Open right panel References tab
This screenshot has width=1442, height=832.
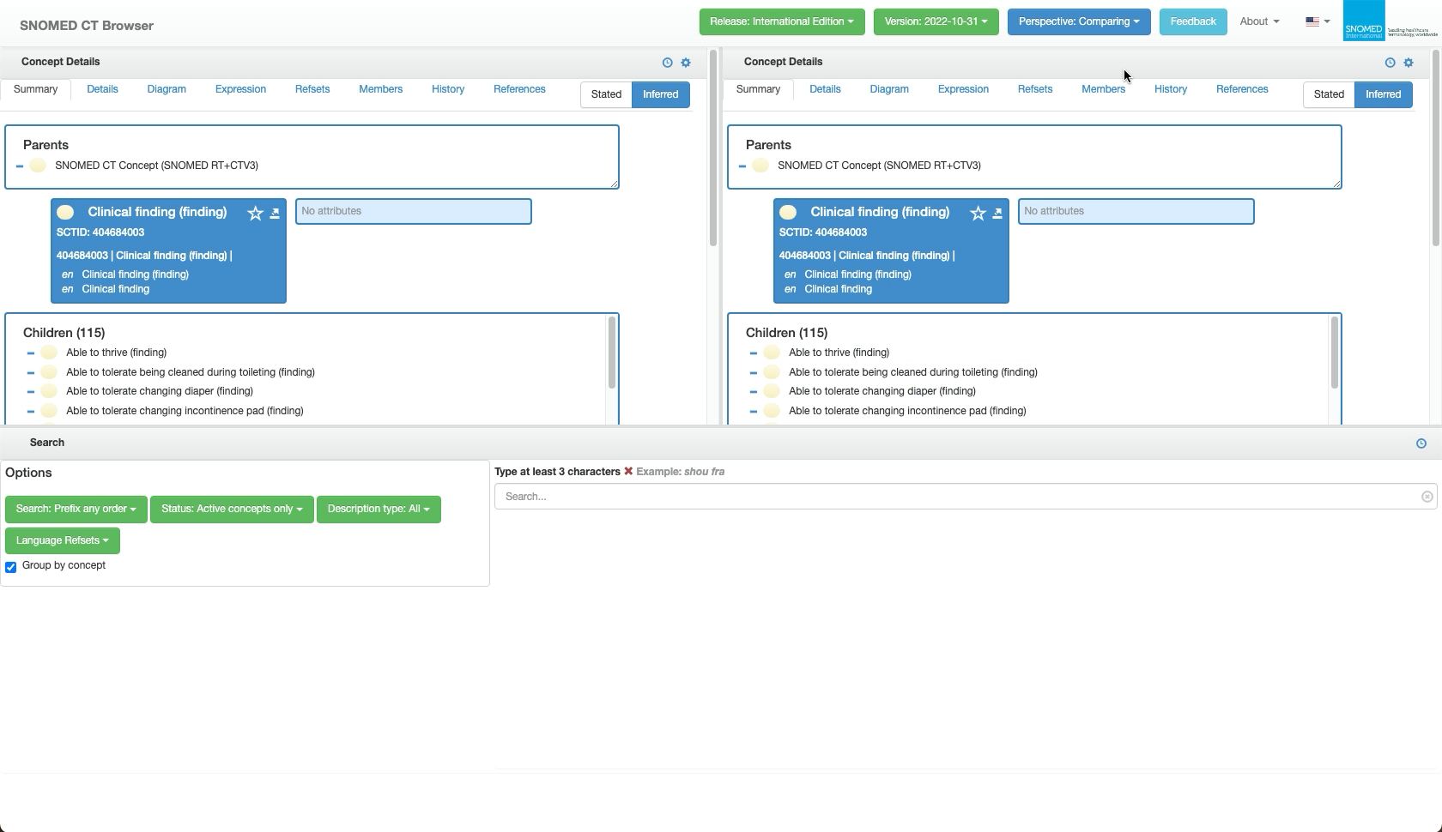pos(1242,89)
